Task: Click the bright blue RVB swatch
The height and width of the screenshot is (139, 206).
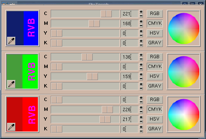Action: pos(31,28)
